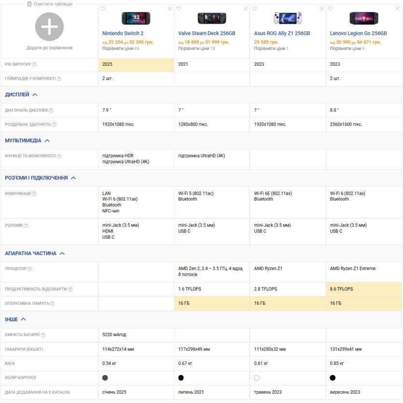Open the Valve Steam Deck product image
Viewport: 403px width, 403px height.
point(212,18)
